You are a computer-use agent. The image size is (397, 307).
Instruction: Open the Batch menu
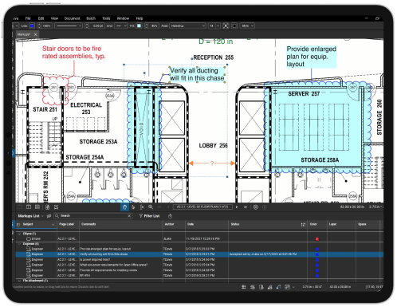click(91, 18)
